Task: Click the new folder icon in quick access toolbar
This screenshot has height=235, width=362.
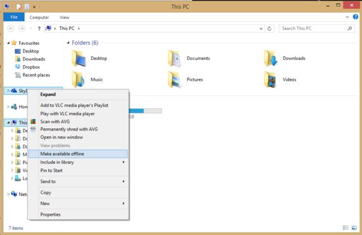Action: click(27, 7)
